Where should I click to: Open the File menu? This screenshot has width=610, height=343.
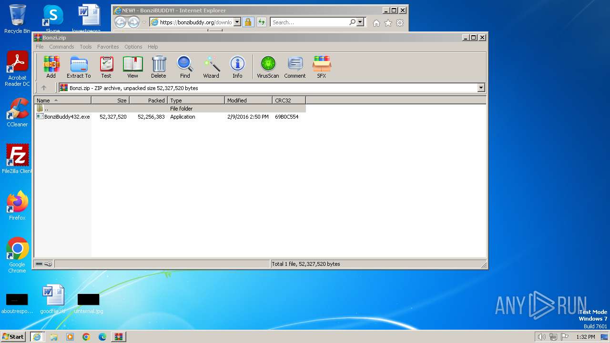(40, 47)
